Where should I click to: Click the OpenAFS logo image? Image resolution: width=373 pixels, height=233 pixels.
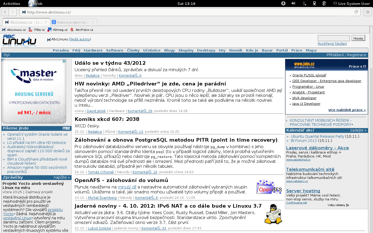click(269, 187)
